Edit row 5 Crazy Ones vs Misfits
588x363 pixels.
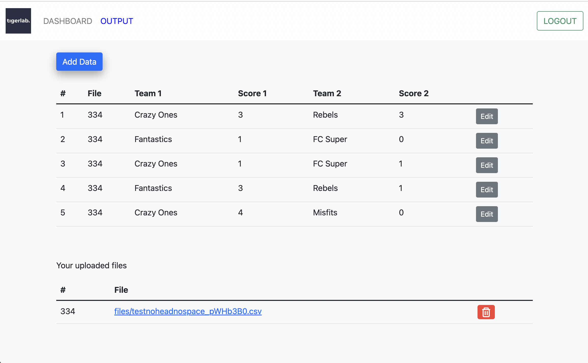[x=487, y=214]
